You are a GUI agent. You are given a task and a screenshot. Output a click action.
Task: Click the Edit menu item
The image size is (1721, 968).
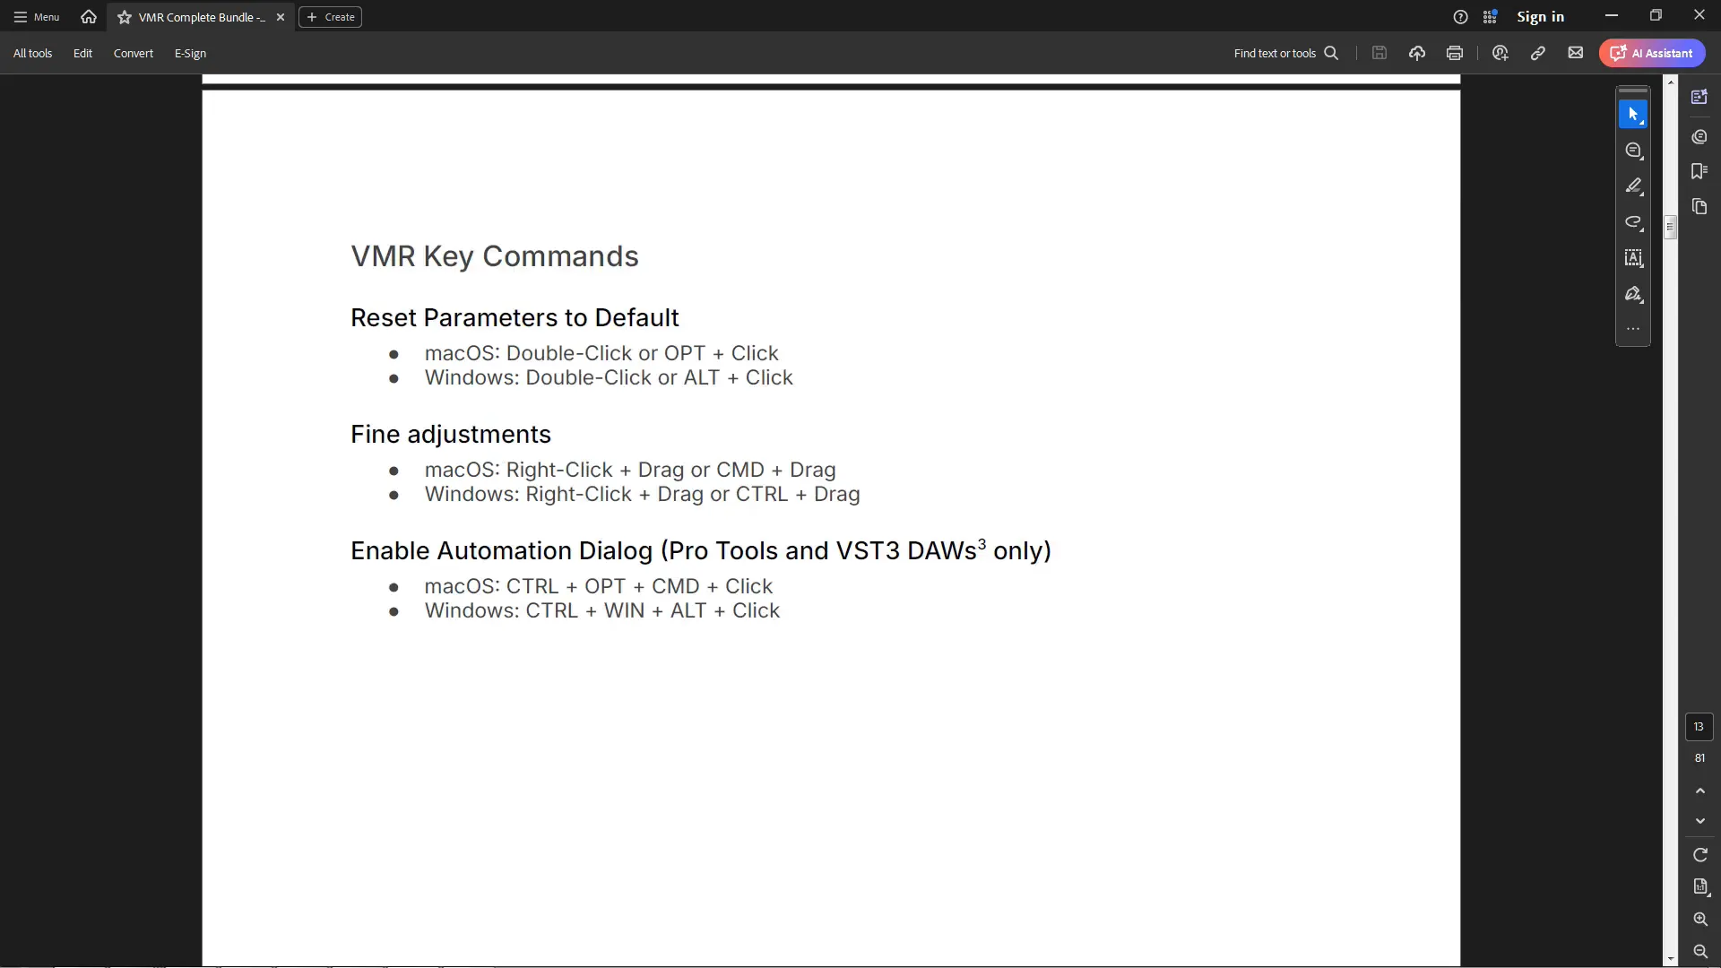coord(82,53)
